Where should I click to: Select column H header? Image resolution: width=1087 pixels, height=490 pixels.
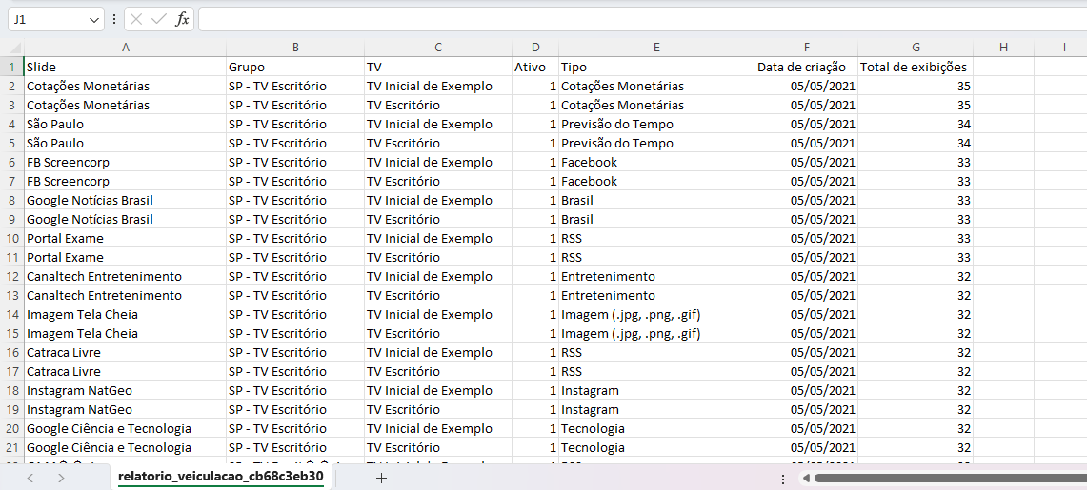(1004, 48)
